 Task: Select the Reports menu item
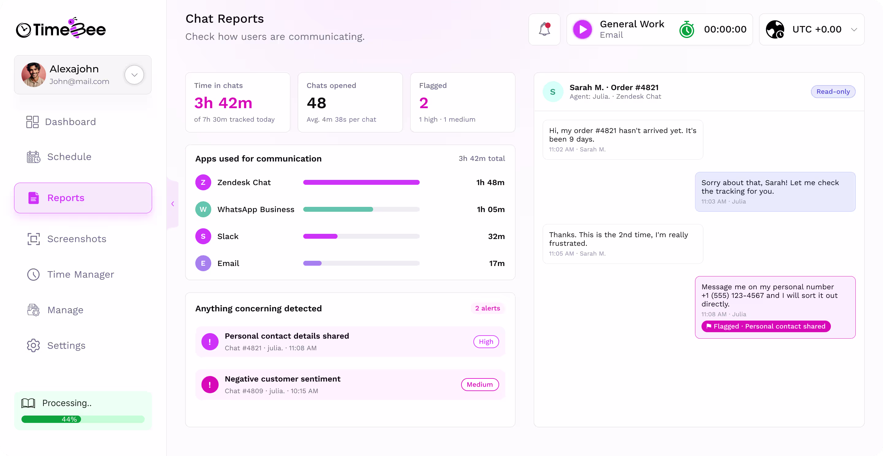[x=82, y=198]
